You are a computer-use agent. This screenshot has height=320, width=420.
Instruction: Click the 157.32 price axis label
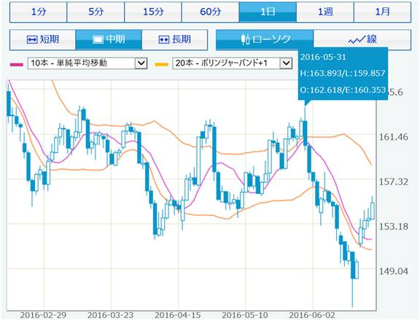394,182
